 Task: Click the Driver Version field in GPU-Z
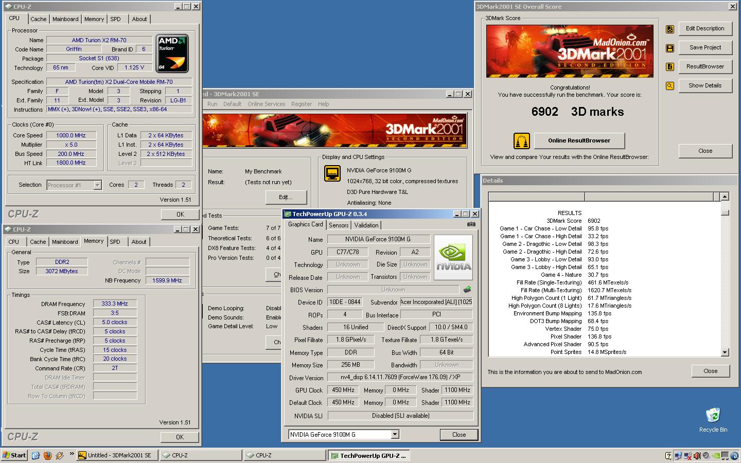pyautogui.click(x=400, y=377)
